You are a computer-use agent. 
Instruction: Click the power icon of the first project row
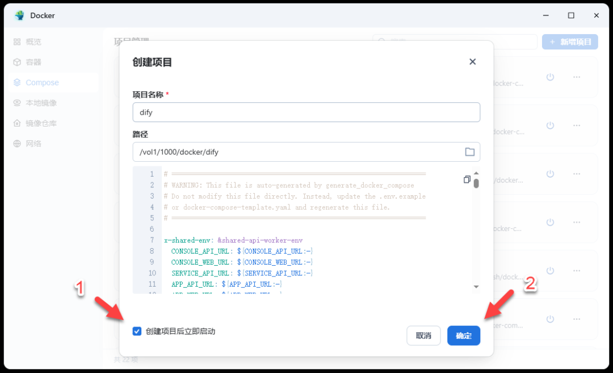click(x=550, y=77)
